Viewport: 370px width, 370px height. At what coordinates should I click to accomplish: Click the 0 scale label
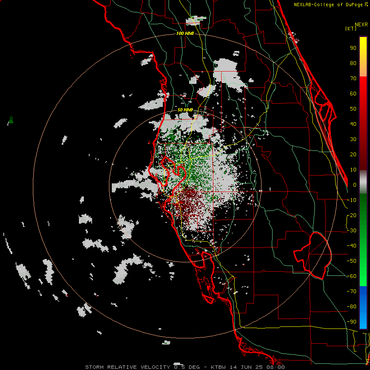pyautogui.click(x=355, y=185)
